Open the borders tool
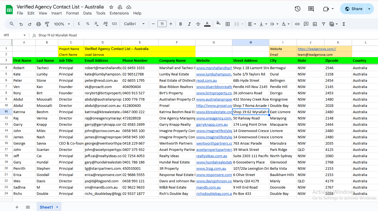The width and height of the screenshot is (378, 211). [228, 24]
